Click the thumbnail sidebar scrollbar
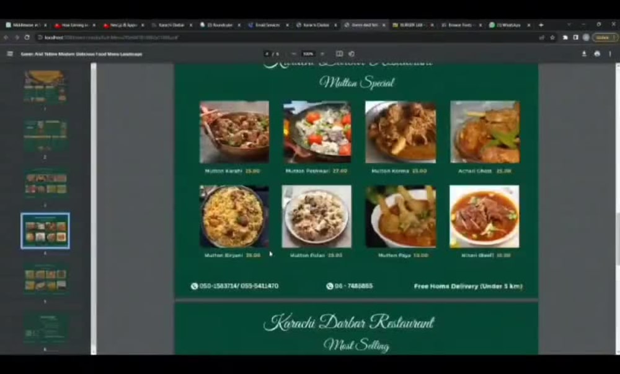The width and height of the screenshot is (620, 374). coord(94,209)
